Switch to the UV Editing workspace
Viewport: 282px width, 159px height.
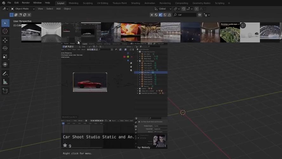(x=103, y=3)
